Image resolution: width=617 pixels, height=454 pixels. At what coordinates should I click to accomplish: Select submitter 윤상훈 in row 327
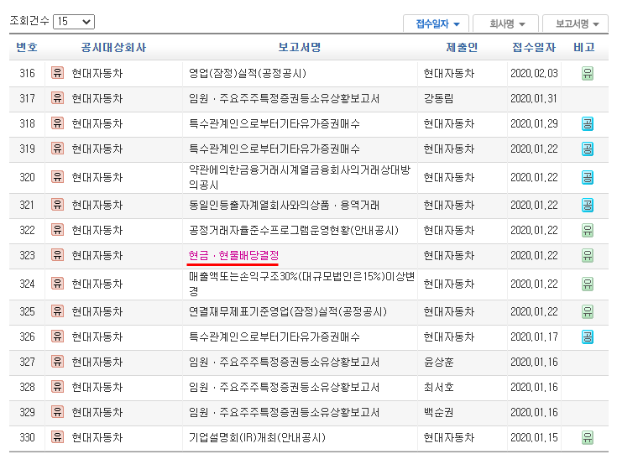pos(439,362)
